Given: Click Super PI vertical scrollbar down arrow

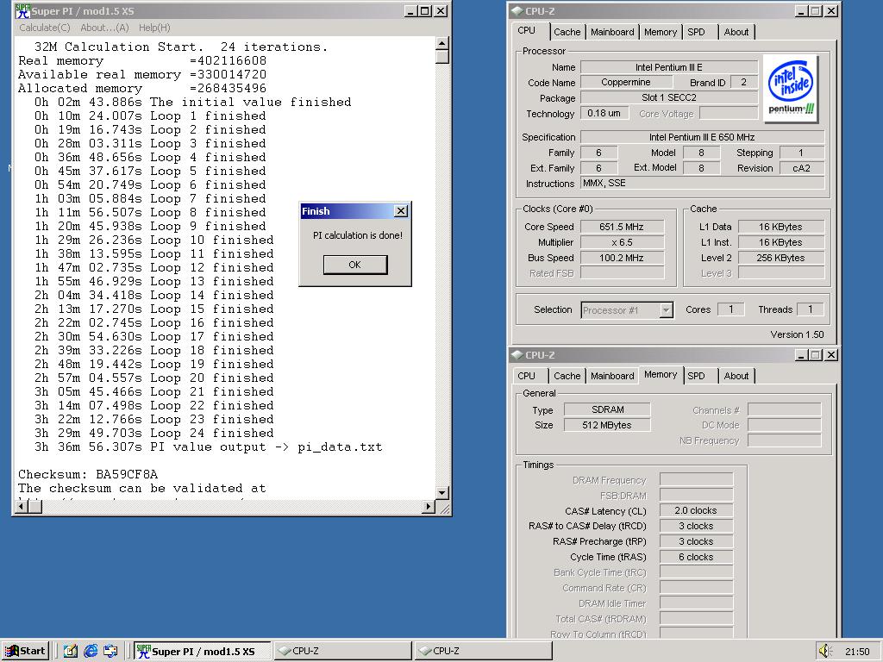Looking at the screenshot, I should pos(442,492).
